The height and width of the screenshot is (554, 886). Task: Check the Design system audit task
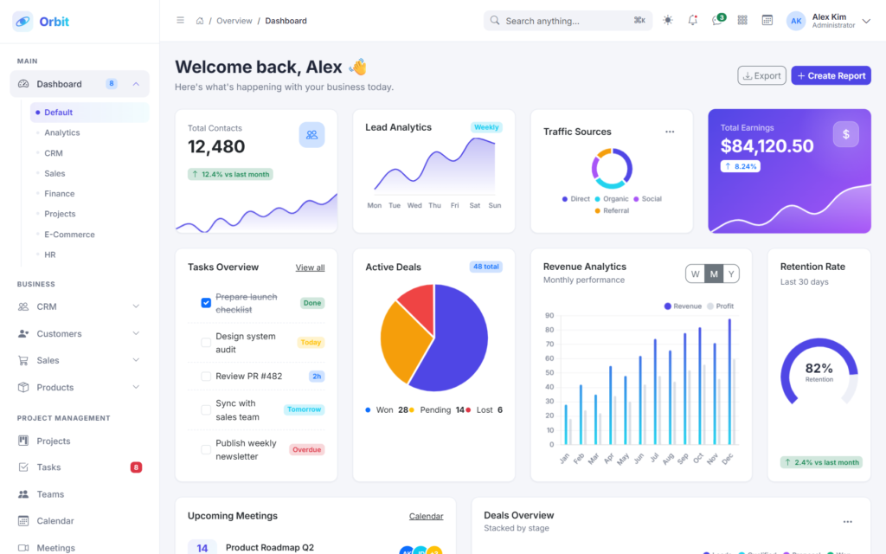[206, 343]
